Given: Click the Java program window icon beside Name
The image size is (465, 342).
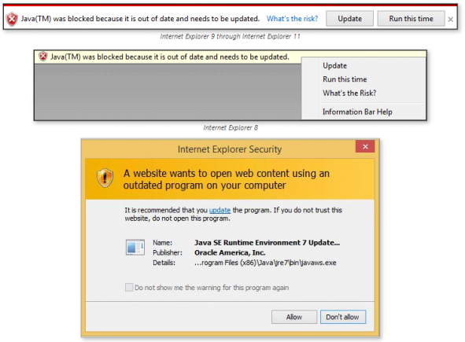Looking at the screenshot, I should pyautogui.click(x=135, y=247).
